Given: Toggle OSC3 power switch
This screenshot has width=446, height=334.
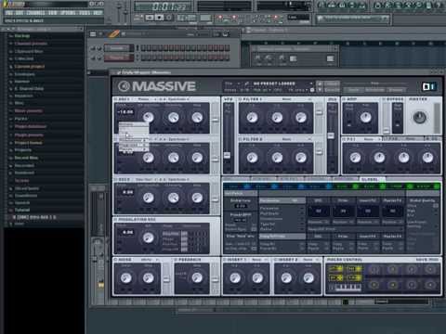Looking at the screenshot, I should (116, 179).
